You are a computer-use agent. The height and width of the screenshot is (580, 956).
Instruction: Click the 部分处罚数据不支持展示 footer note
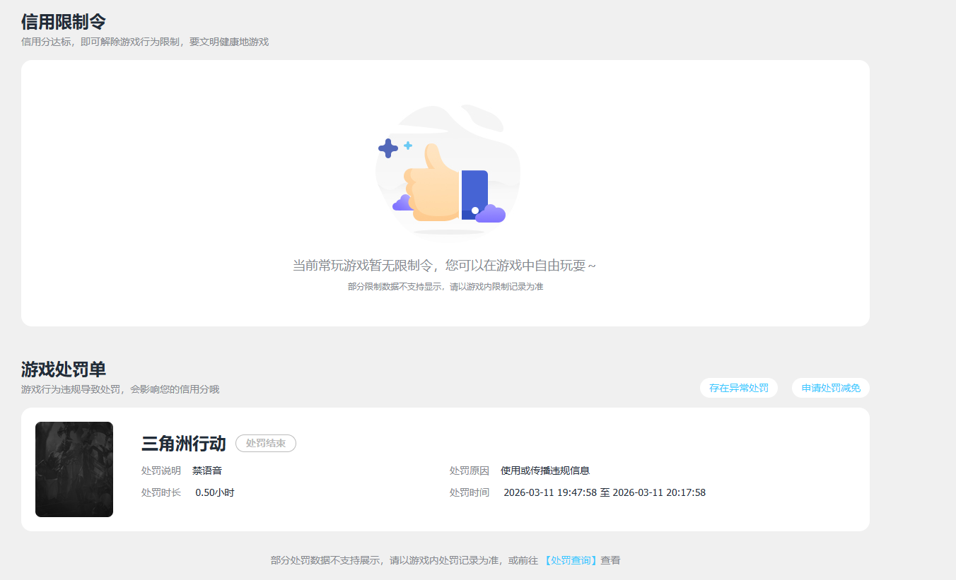click(445, 560)
